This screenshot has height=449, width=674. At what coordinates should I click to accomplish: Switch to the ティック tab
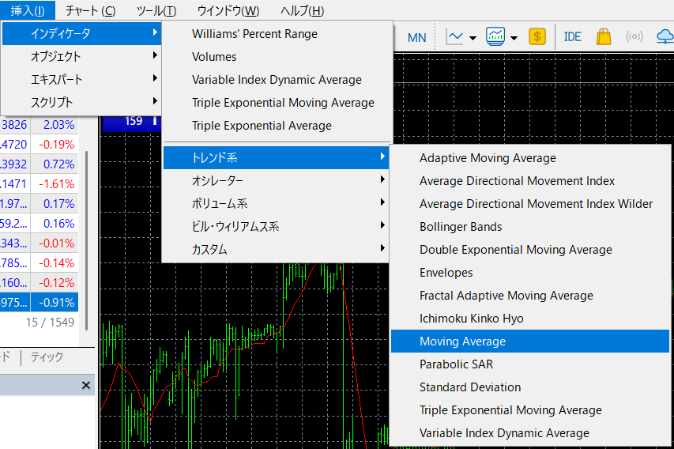pyautogui.click(x=47, y=357)
